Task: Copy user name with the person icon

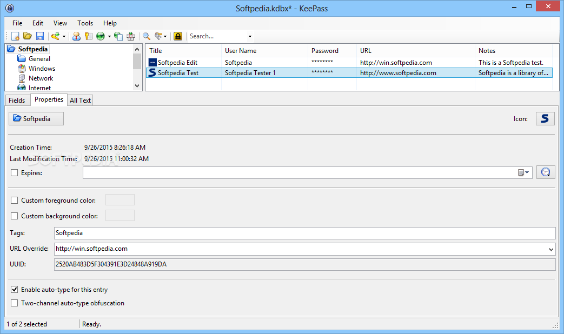Action: pyautogui.click(x=76, y=36)
